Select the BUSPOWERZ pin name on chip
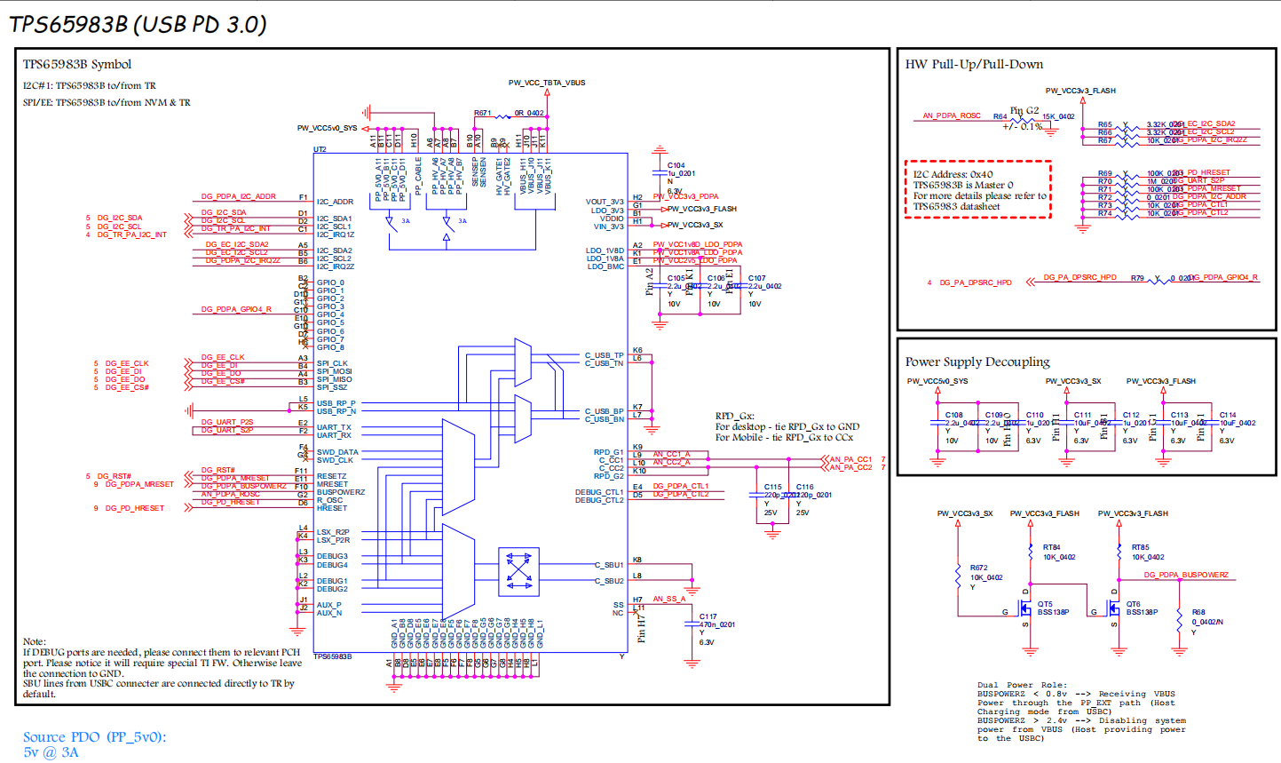Image resolution: width=1281 pixels, height=763 pixels. coord(341,492)
